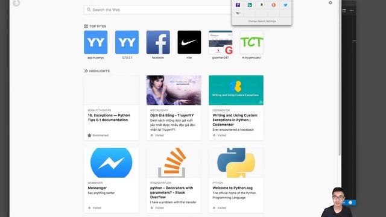Viewport: 386px width, 217px height.
Task: Open TruyenYY highlight thumbnail image
Action: point(174,90)
